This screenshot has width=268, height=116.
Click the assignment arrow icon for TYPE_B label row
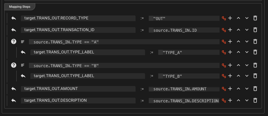(23, 76)
